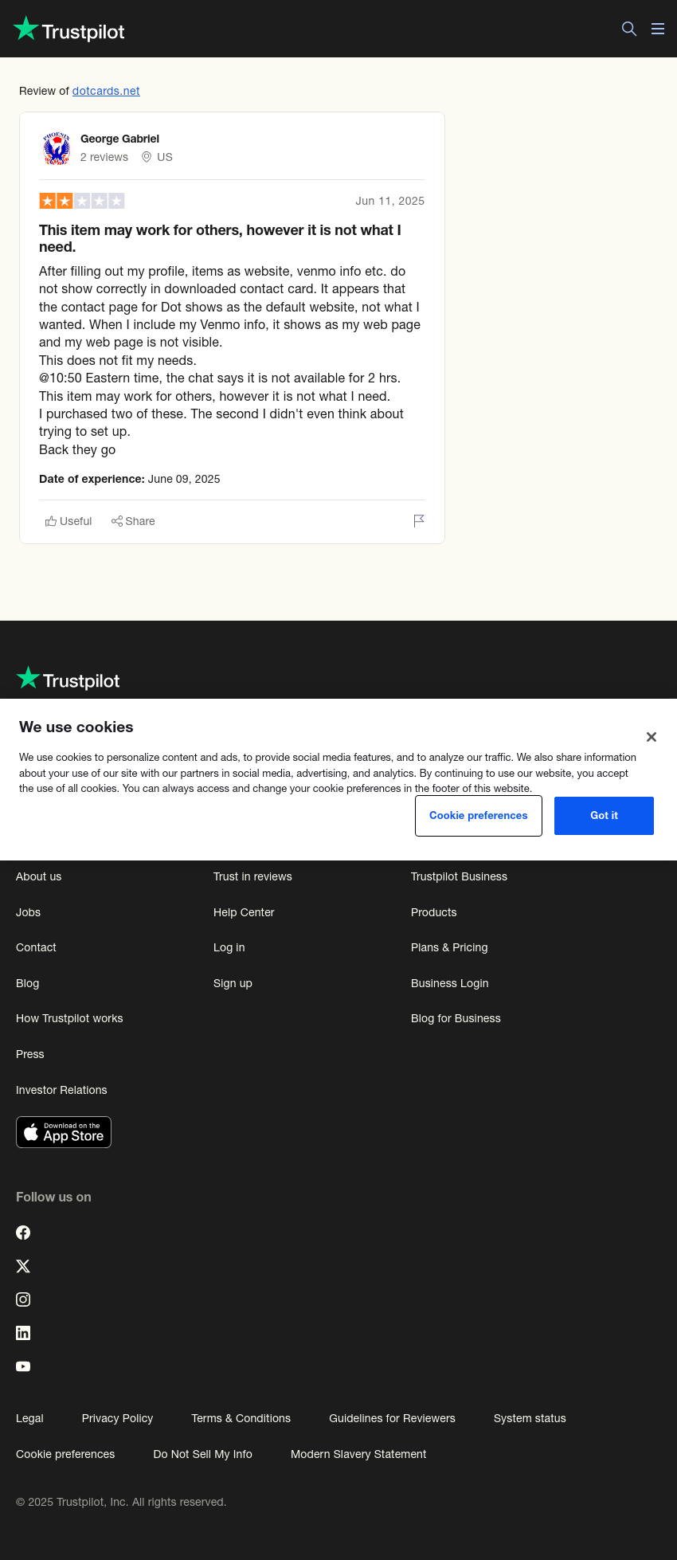677x1560 pixels.
Task: Open Do Not Sell My Info link
Action: pyautogui.click(x=202, y=1454)
